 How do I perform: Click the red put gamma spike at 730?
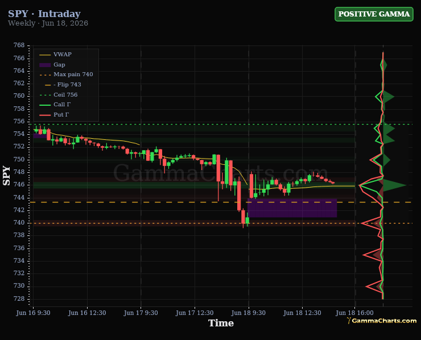pos(374,287)
